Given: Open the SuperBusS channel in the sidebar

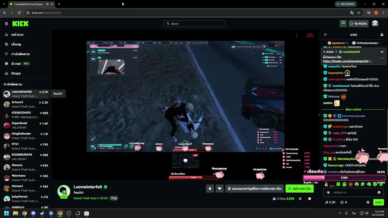Looking at the screenshot, I should pos(26,125).
